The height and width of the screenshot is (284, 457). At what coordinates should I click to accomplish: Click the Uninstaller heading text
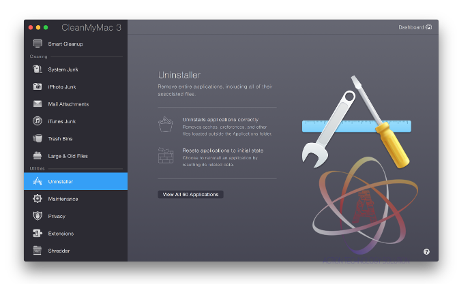coord(179,75)
